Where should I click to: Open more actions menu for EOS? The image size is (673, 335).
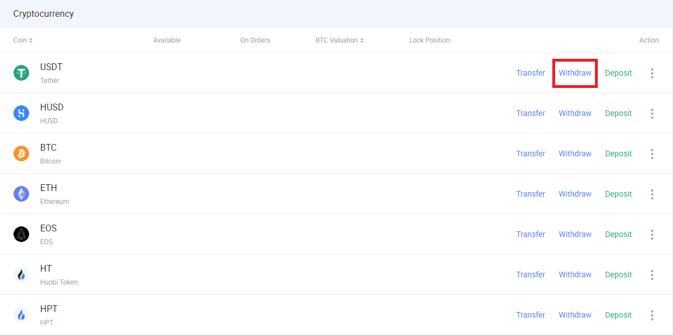(652, 234)
